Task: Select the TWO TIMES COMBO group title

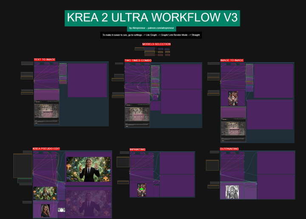Action: tap(138, 60)
